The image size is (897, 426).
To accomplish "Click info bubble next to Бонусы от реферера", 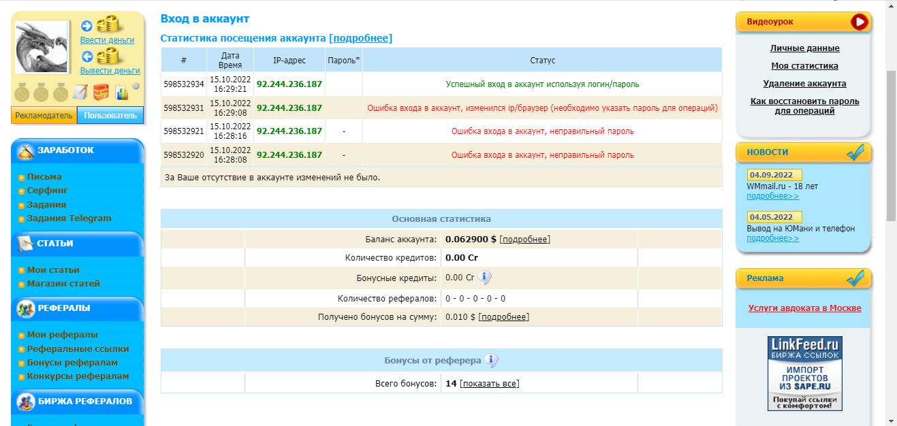I will click(x=491, y=361).
